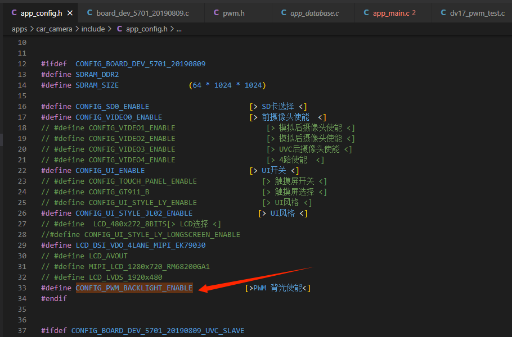Click CONFIG_BOARD_DEV_5701_20190809_UVC_SLAVE on line 37
The image size is (512, 337).
point(158,330)
